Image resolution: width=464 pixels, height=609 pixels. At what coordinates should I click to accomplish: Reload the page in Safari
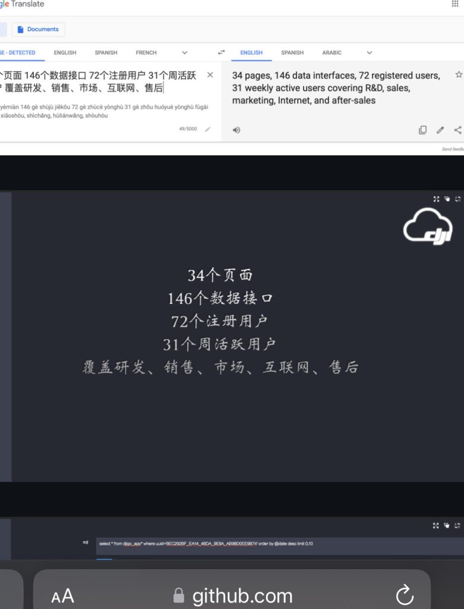[404, 595]
